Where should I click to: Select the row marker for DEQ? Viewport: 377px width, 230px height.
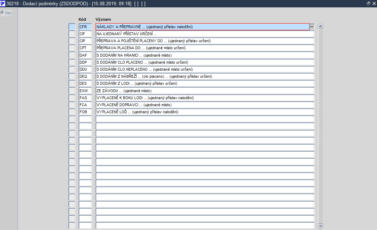coord(72,76)
